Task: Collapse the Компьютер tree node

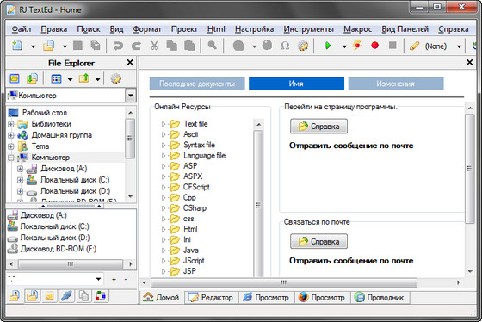Action: tap(11, 158)
